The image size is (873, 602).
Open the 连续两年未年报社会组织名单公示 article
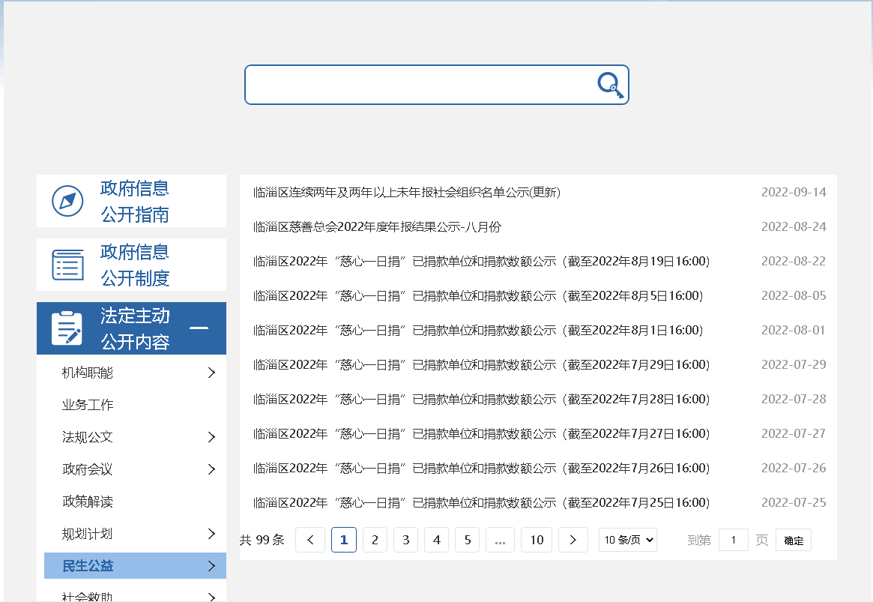click(407, 192)
